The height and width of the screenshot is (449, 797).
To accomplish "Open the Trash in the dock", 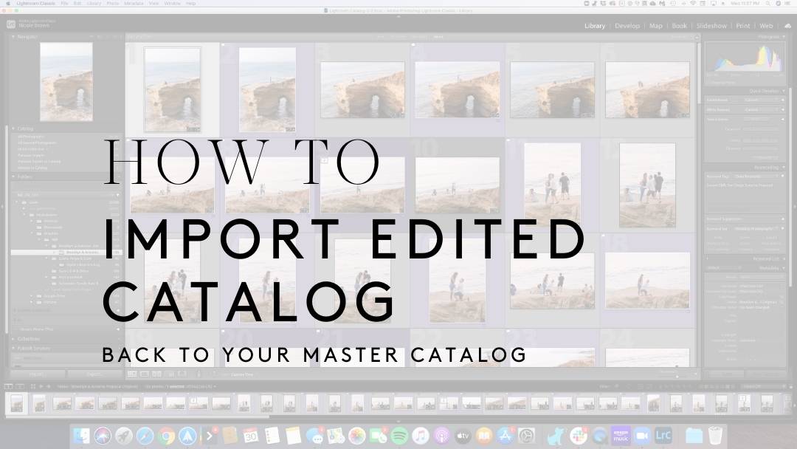I will 715,436.
